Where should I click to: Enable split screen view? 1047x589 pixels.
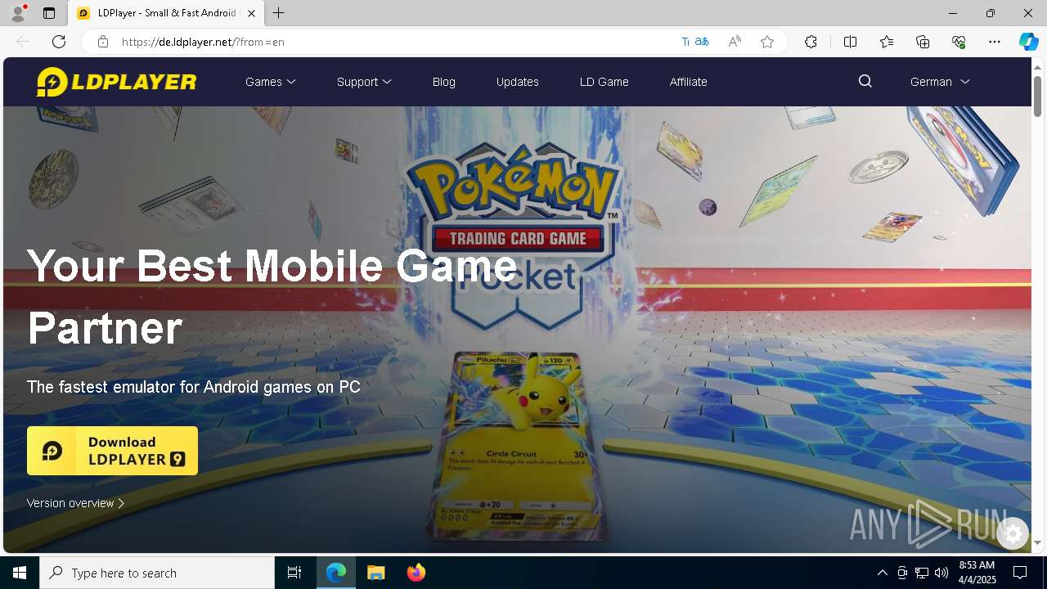pyautogui.click(x=850, y=42)
